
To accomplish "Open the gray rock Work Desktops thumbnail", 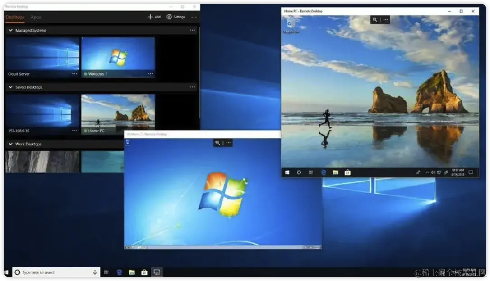I will (x=42, y=162).
